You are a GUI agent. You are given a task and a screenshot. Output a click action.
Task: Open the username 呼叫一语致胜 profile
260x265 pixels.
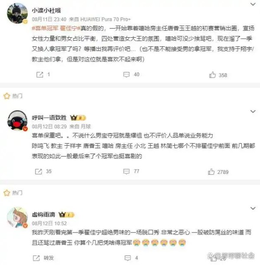pos(49,118)
